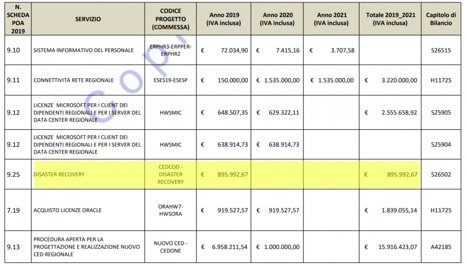Click the Anno 2021 column header
Image resolution: width=468 pixels, height=269 pixels.
(x=332, y=19)
